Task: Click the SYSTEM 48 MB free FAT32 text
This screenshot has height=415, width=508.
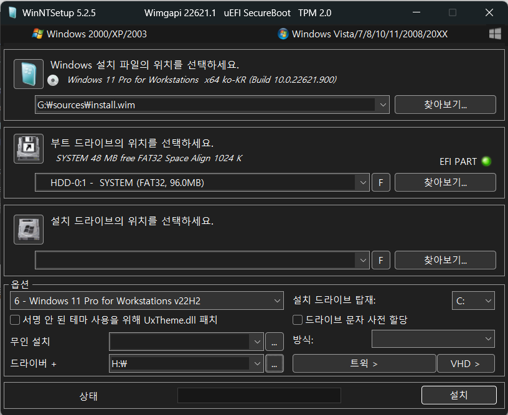Action: pos(149,158)
